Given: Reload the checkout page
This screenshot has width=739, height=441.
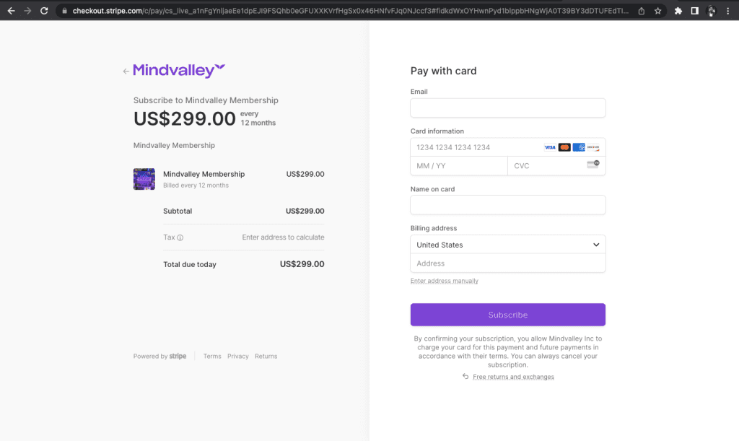Looking at the screenshot, I should click(44, 10).
